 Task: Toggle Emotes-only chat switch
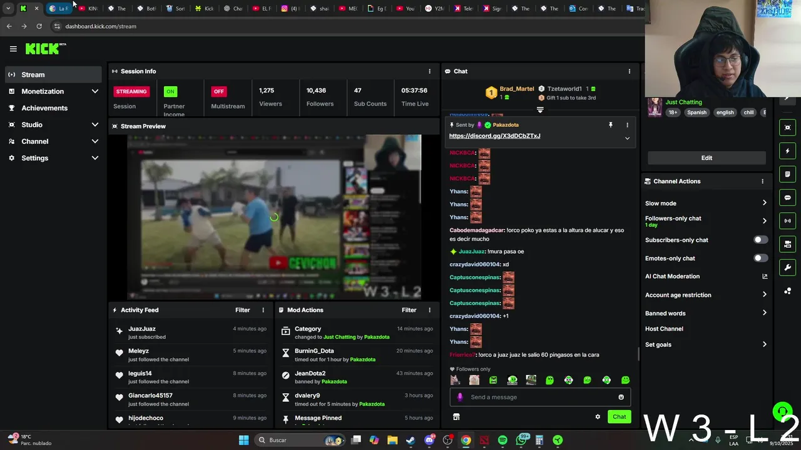[760, 258]
